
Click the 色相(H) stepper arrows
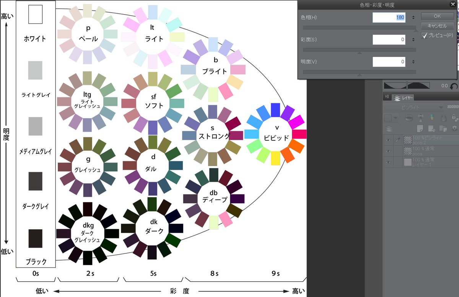(x=413, y=17)
